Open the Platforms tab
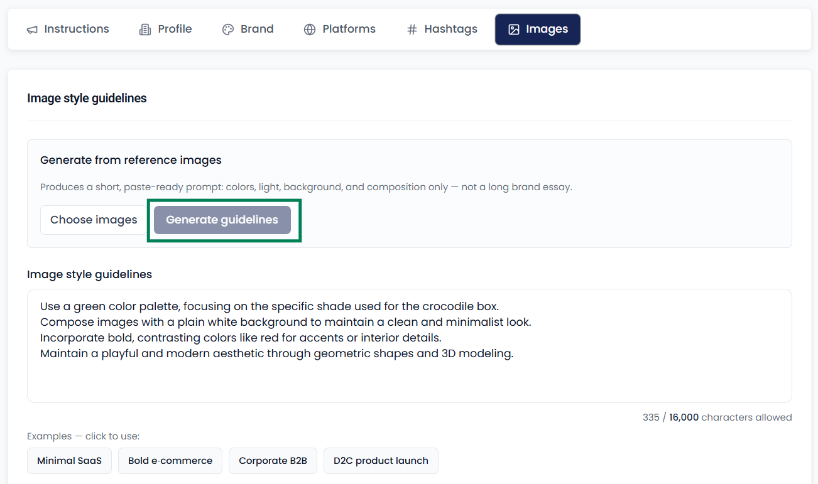 pyautogui.click(x=340, y=30)
